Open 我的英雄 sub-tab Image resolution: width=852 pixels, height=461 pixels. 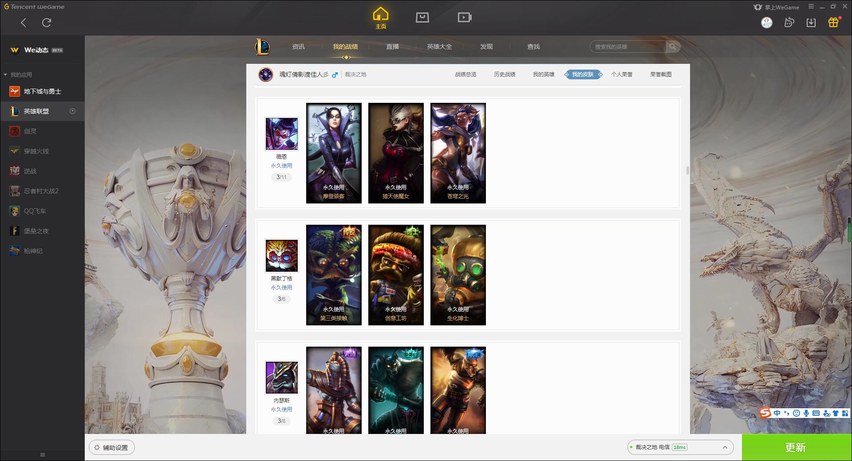click(544, 74)
